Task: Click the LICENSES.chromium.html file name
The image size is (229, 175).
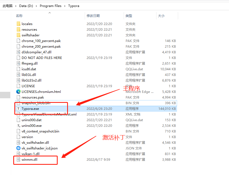Action: 41,92
